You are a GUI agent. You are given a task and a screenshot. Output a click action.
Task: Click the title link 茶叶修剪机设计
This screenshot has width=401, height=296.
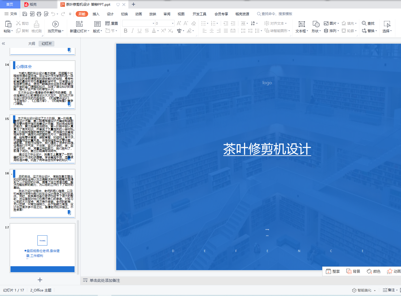coord(267,149)
